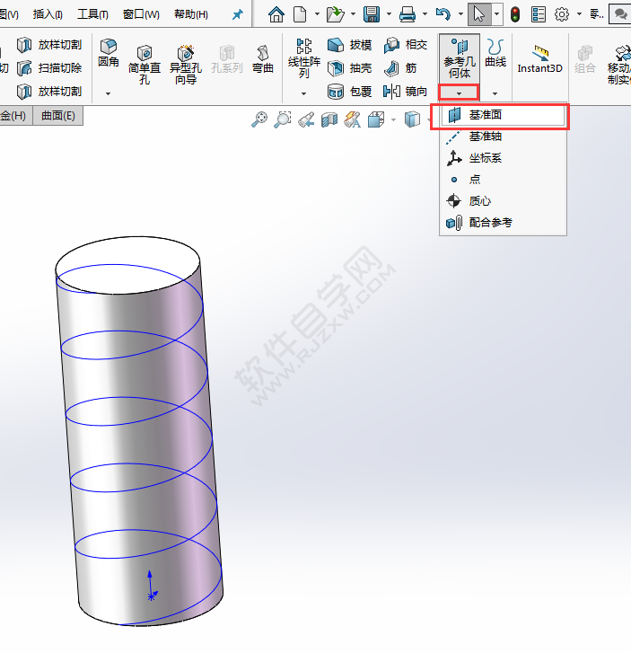This screenshot has height=653, width=631.
Task: Click the Undo arrow icon
Action: 443,14
